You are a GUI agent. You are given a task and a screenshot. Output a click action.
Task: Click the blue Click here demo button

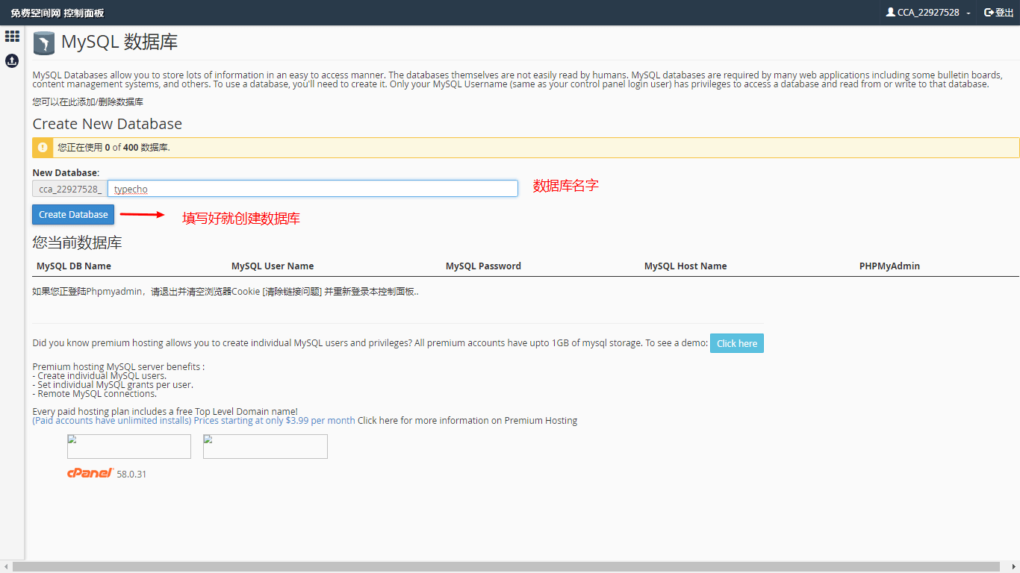coord(736,343)
